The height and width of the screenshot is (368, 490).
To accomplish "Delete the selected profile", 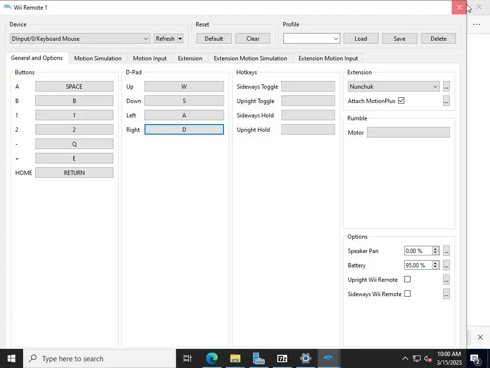I will tap(438, 39).
